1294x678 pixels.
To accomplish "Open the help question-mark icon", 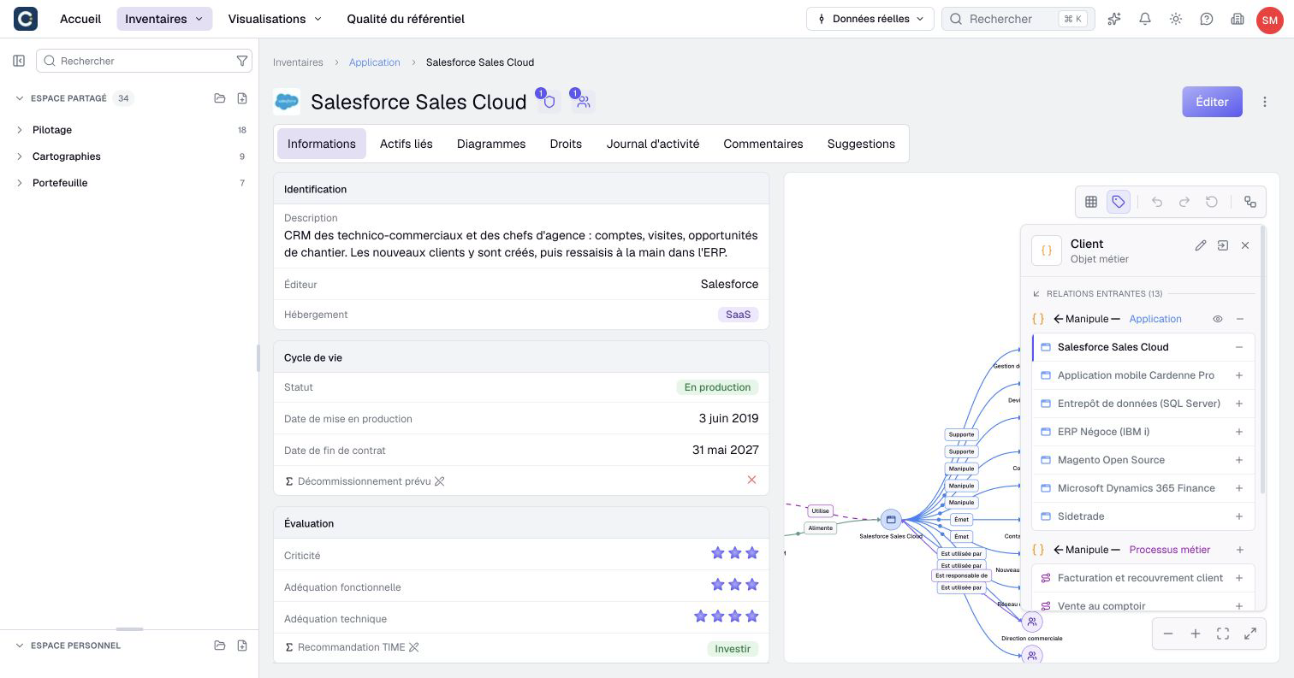I will click(x=1207, y=19).
